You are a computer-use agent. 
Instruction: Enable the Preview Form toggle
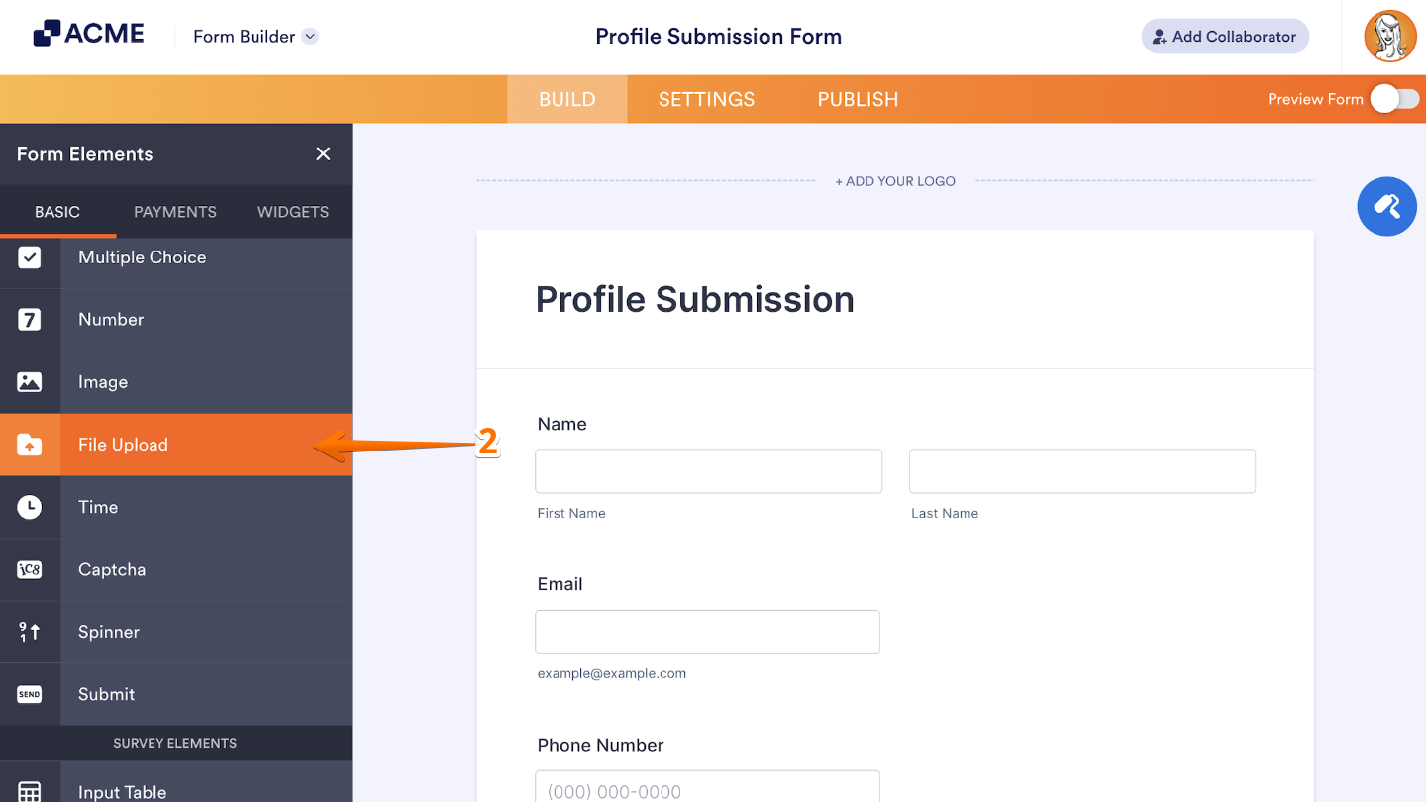click(1396, 99)
